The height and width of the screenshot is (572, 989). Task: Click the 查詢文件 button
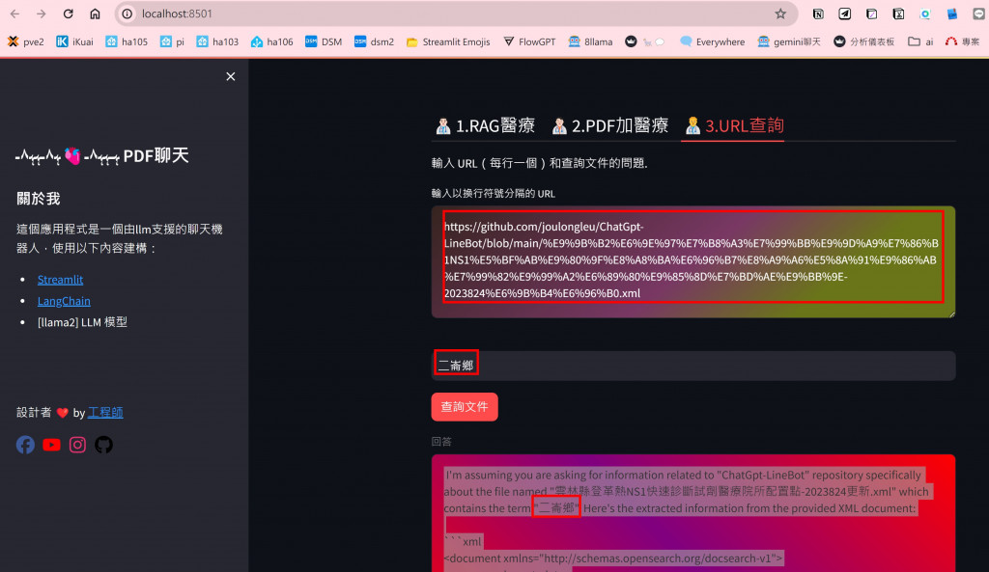pyautogui.click(x=465, y=407)
